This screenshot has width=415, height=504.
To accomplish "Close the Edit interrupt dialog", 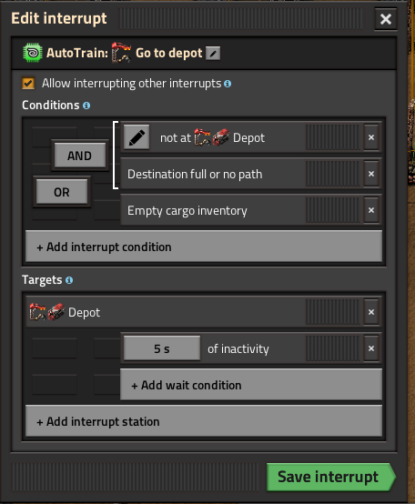I will click(386, 19).
